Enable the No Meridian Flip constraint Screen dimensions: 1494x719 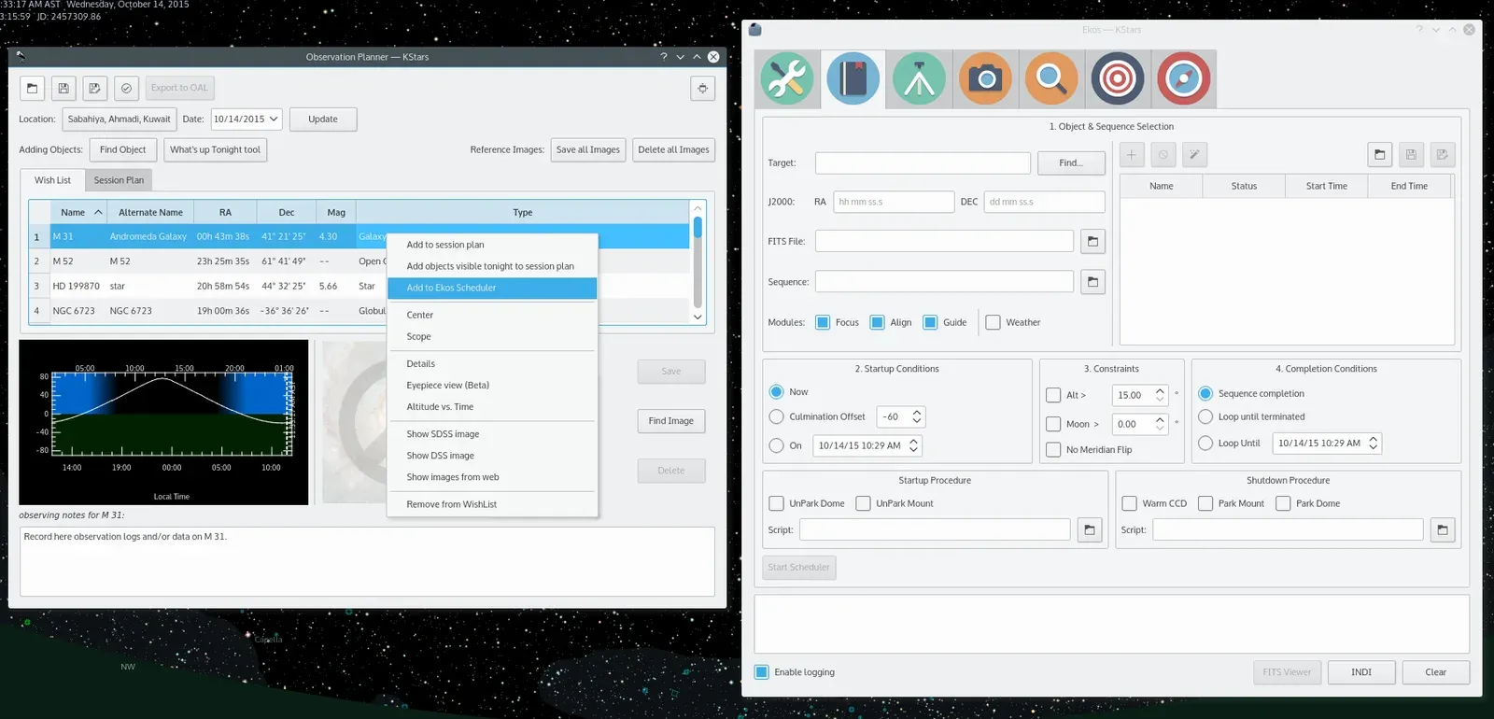point(1053,450)
